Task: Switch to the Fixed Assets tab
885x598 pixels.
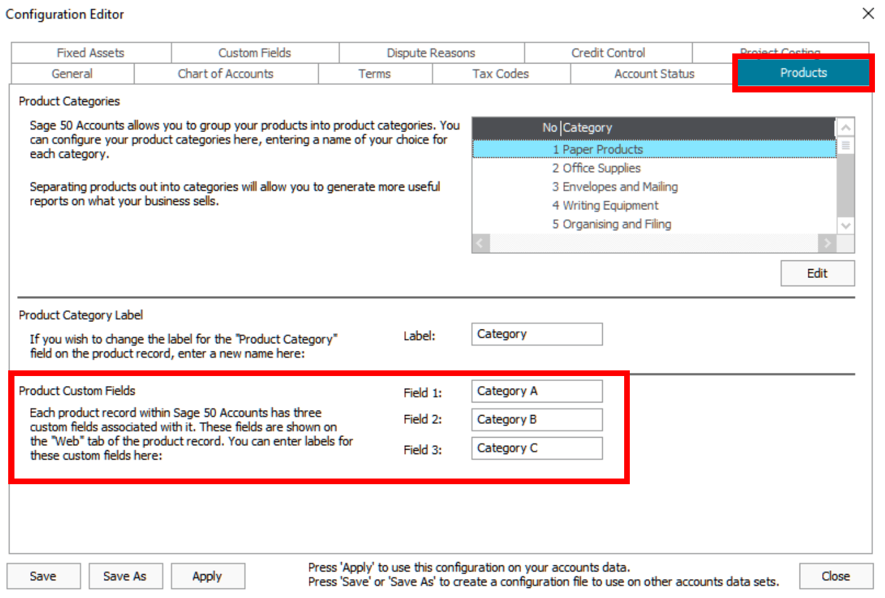Action: 91,53
